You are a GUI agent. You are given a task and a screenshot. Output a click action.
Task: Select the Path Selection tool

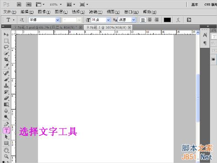[x=6, y=137]
